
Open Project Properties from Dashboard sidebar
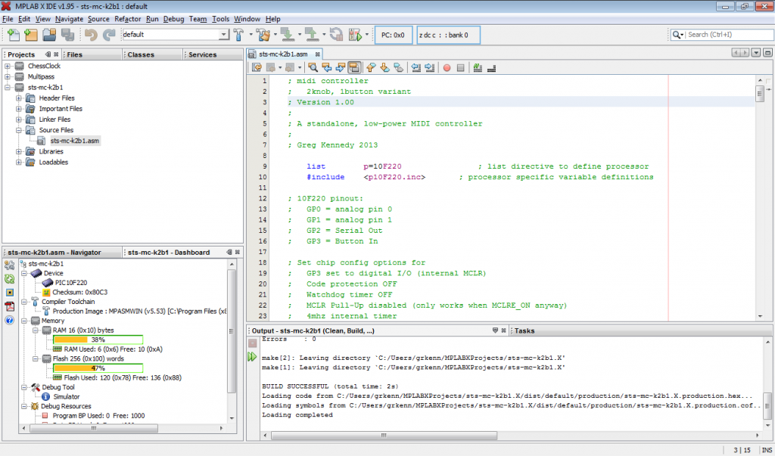point(9,265)
